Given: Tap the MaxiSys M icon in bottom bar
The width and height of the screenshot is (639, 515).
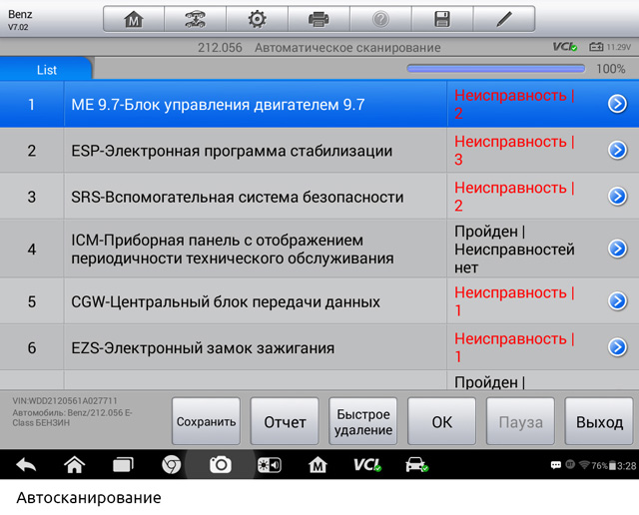Looking at the screenshot, I should pyautogui.click(x=318, y=465).
